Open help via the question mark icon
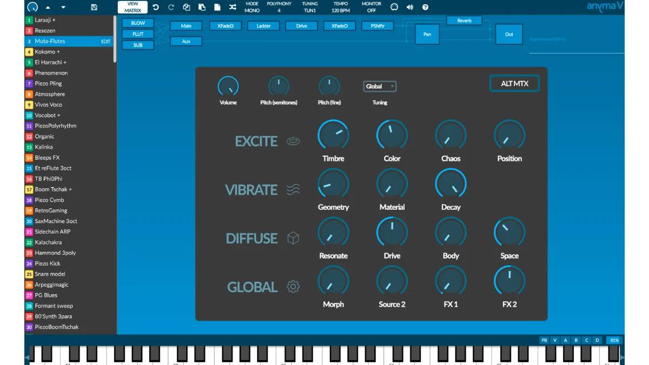Viewport: 649px width, 365px height. pos(425,7)
